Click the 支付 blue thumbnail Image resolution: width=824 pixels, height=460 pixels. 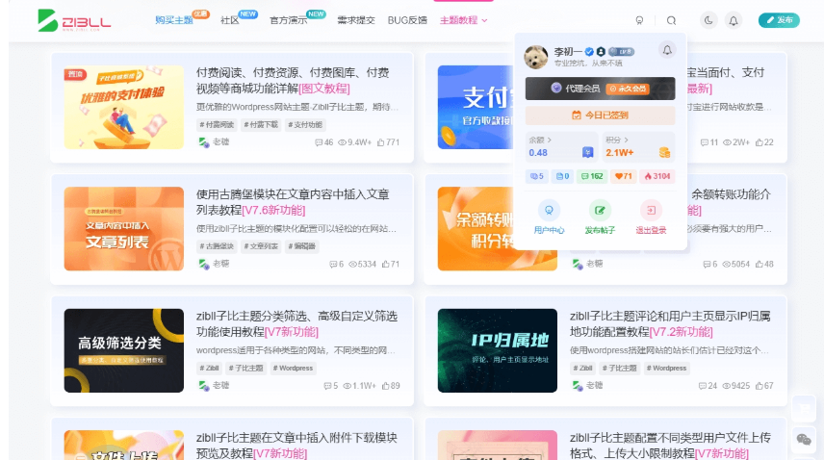click(x=476, y=107)
